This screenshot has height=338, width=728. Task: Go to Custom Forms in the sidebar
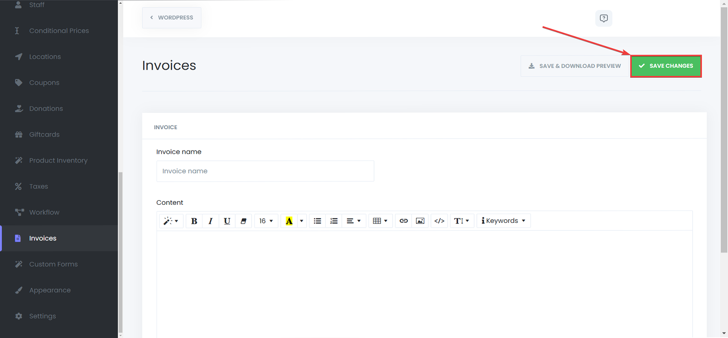53,264
